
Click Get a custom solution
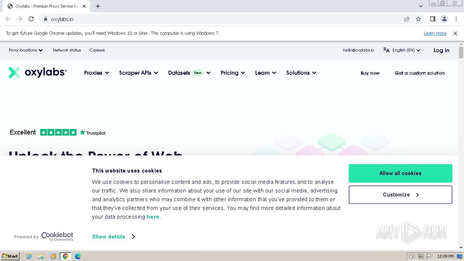pos(419,73)
